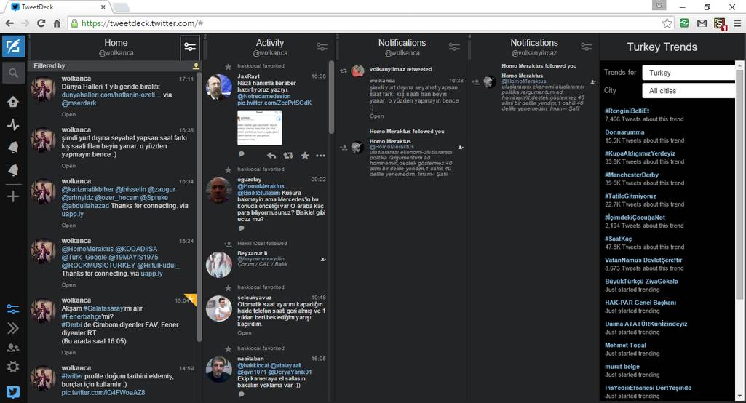
Task: Open HAK-PAR Genel Başkanı trend
Action: click(x=640, y=303)
